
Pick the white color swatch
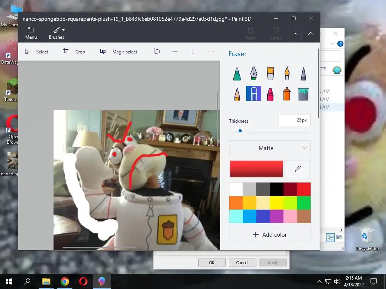(236, 189)
